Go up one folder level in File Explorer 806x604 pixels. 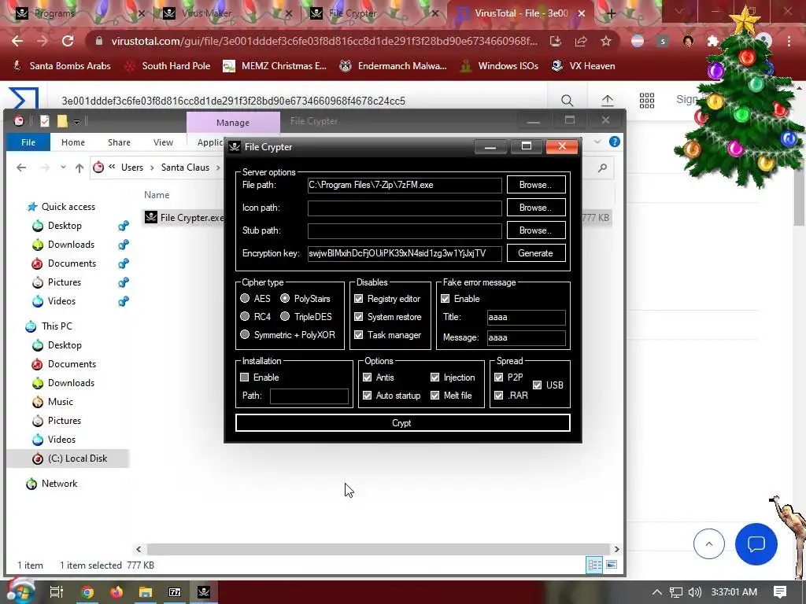click(79, 168)
